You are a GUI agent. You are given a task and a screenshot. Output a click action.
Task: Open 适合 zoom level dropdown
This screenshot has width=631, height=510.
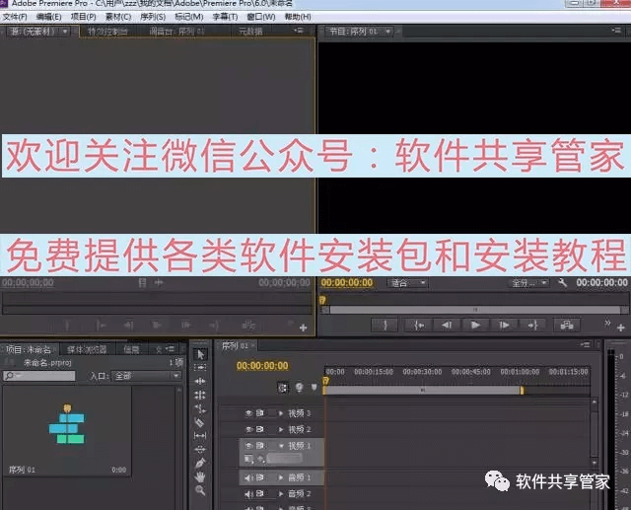coord(407,283)
